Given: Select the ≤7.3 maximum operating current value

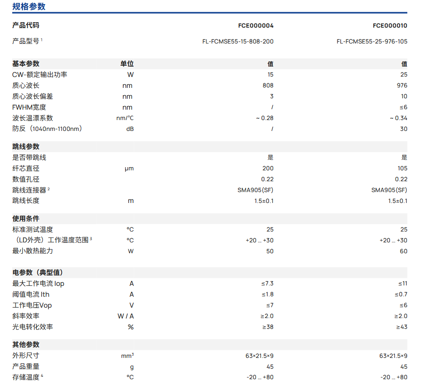Looking at the screenshot, I should pyautogui.click(x=267, y=284).
